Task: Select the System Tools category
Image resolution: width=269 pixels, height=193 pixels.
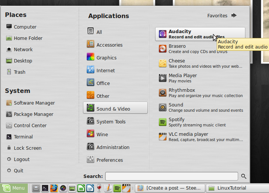Action: coord(115,121)
